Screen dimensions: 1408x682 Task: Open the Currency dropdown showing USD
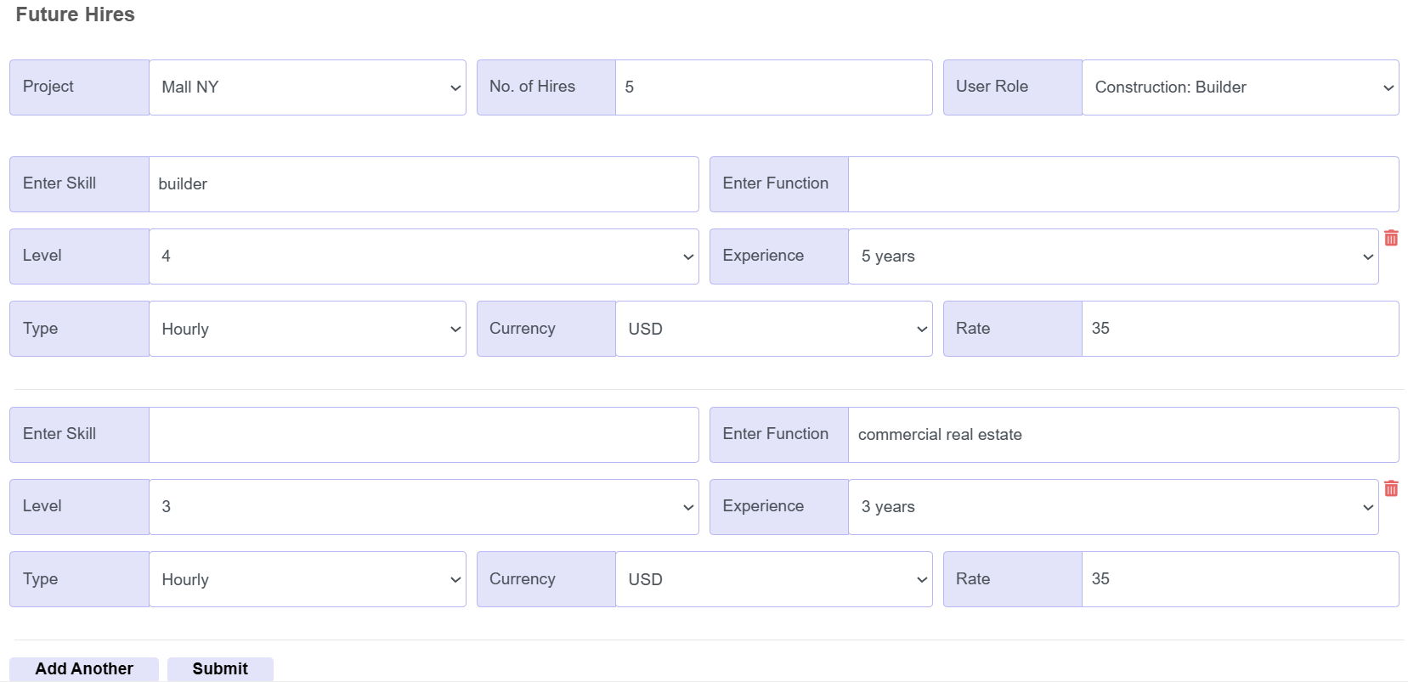[x=773, y=329]
